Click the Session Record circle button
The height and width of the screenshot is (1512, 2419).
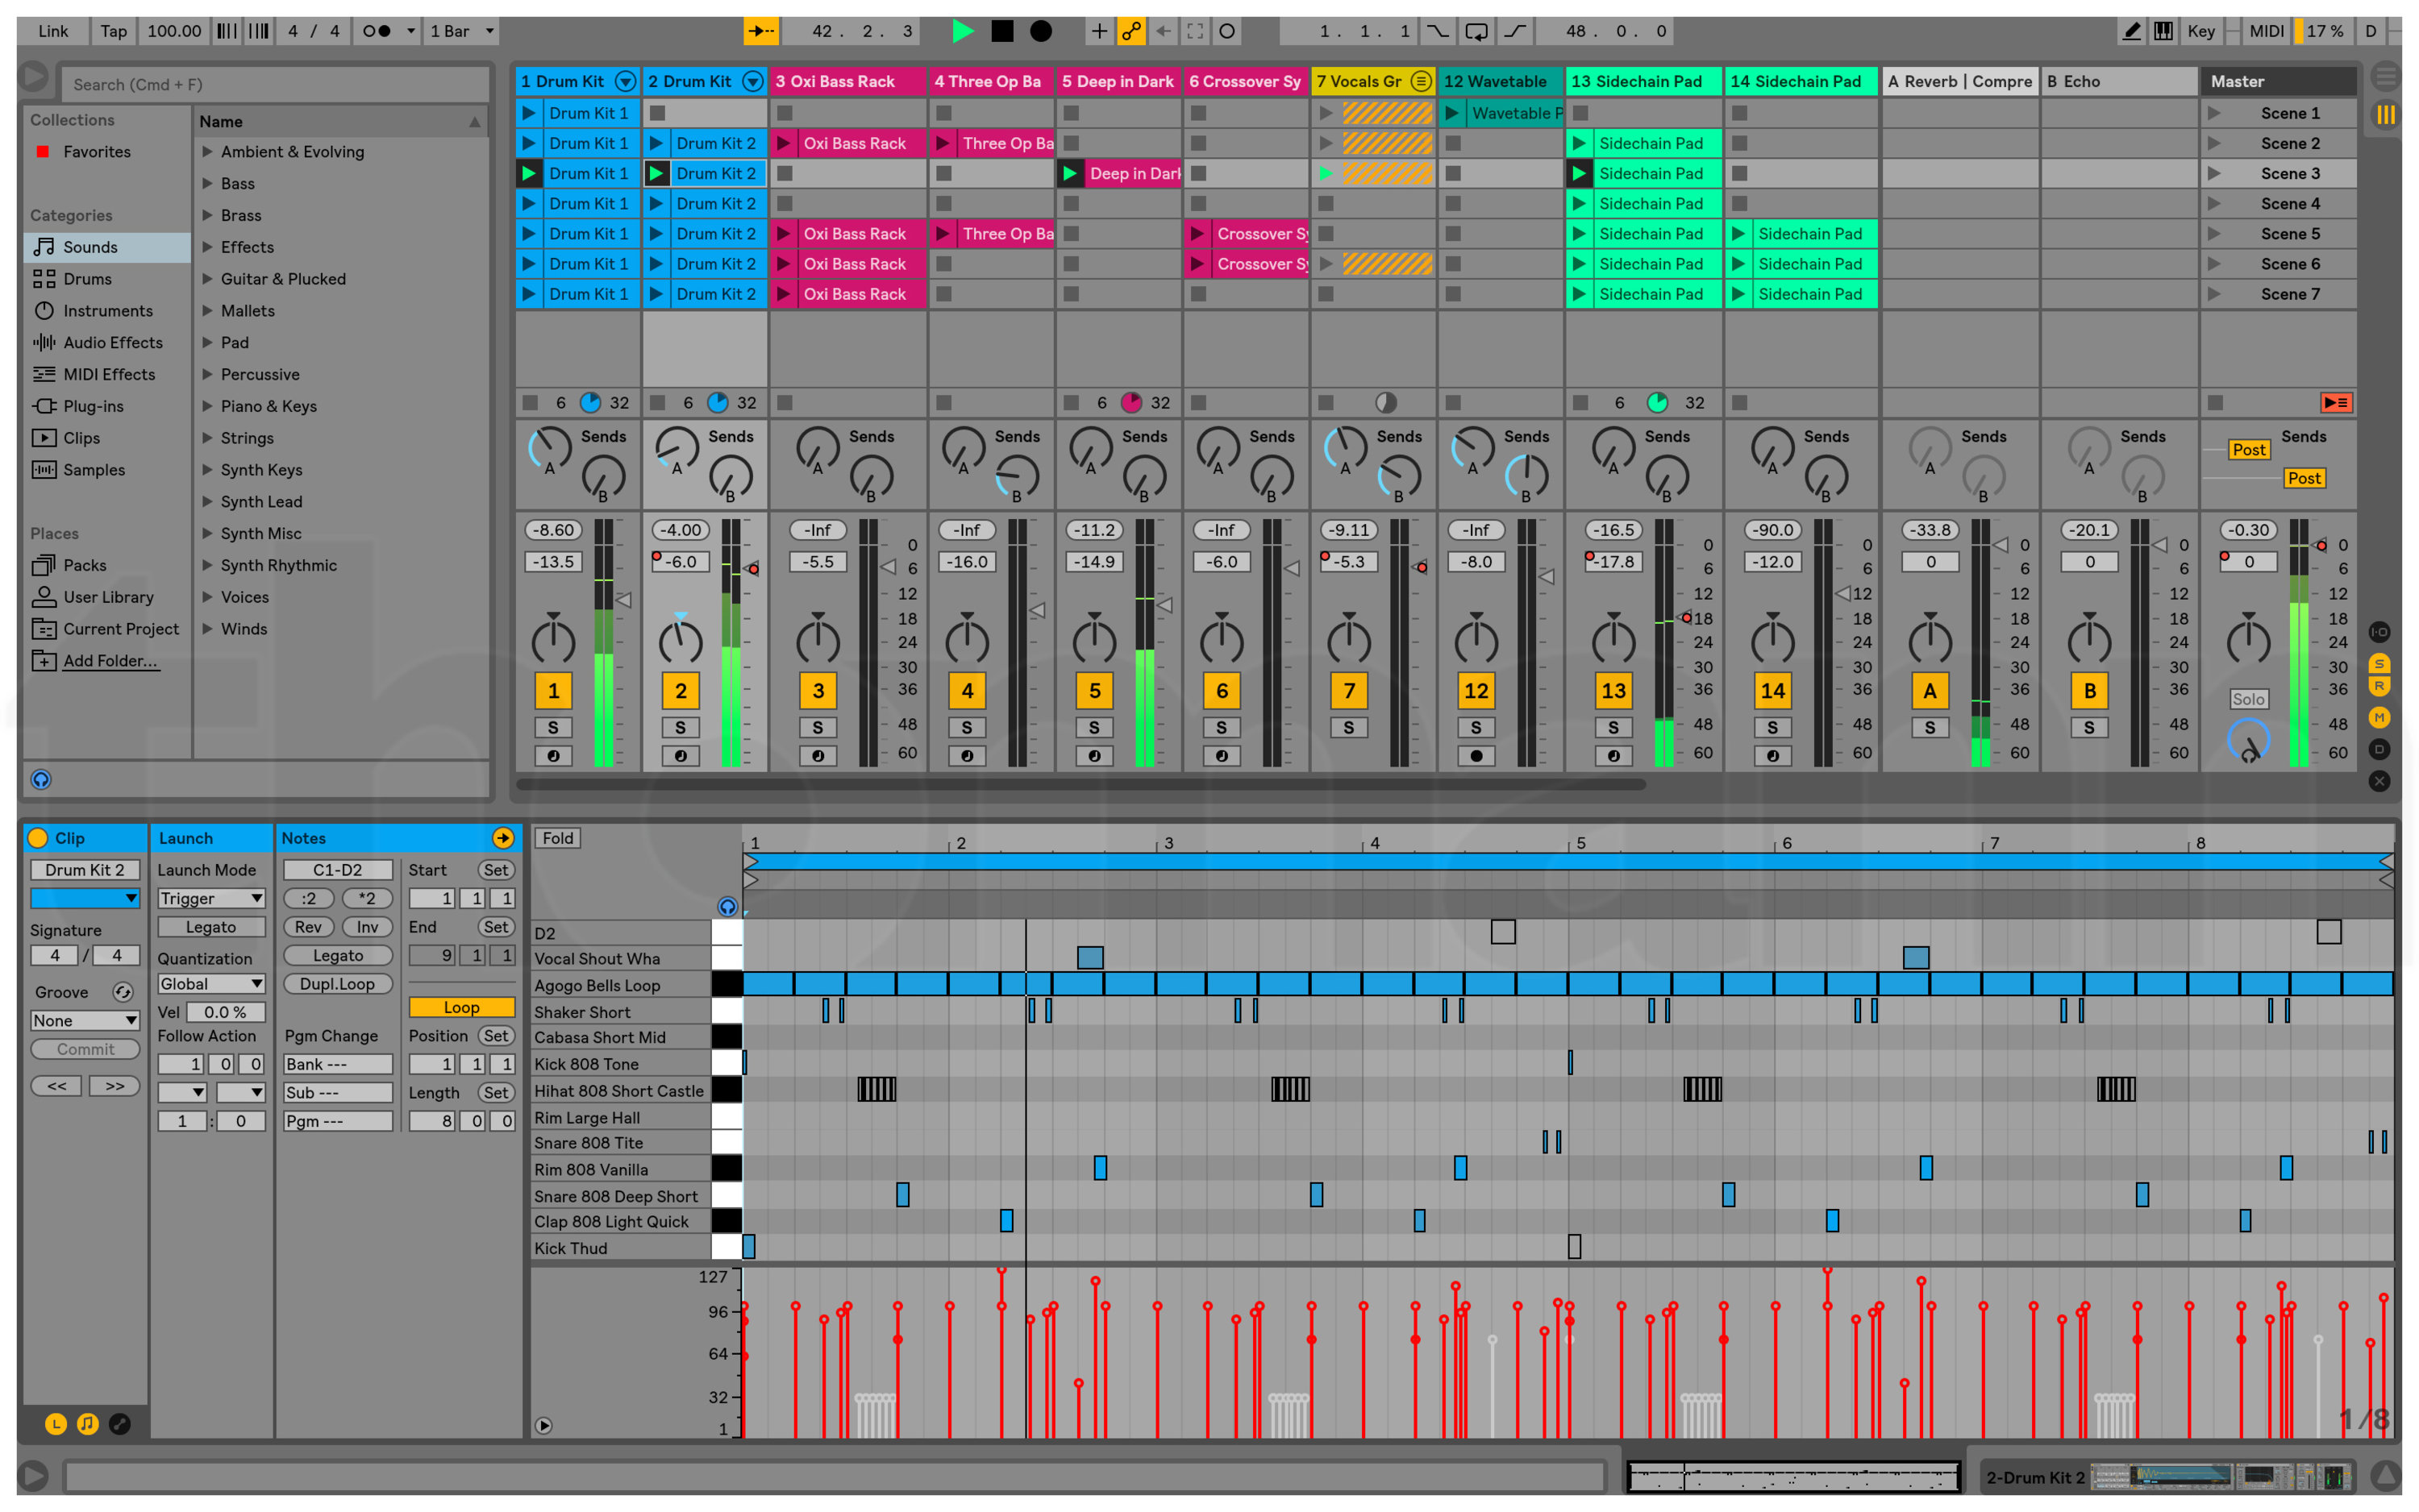click(x=1227, y=31)
